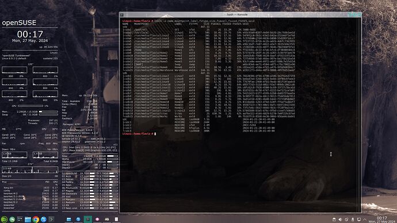Open the volume control in the tray
Screen dimensions: 397x223
pyautogui.click(x=340, y=220)
